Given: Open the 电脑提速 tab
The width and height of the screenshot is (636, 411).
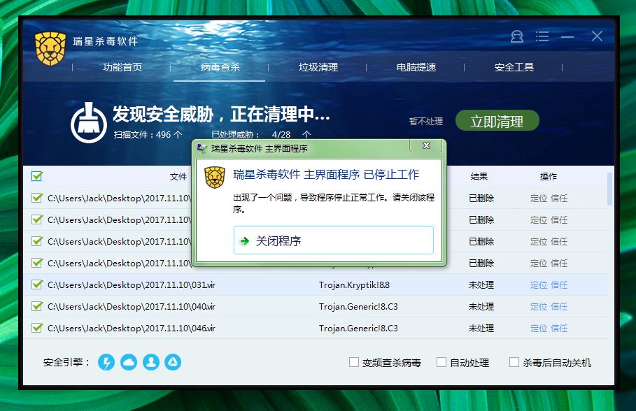Looking at the screenshot, I should tap(416, 67).
